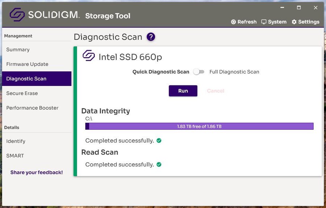Open Settings via the gear icon
Viewport: 326px width, 208px height.
pyautogui.click(x=294, y=22)
